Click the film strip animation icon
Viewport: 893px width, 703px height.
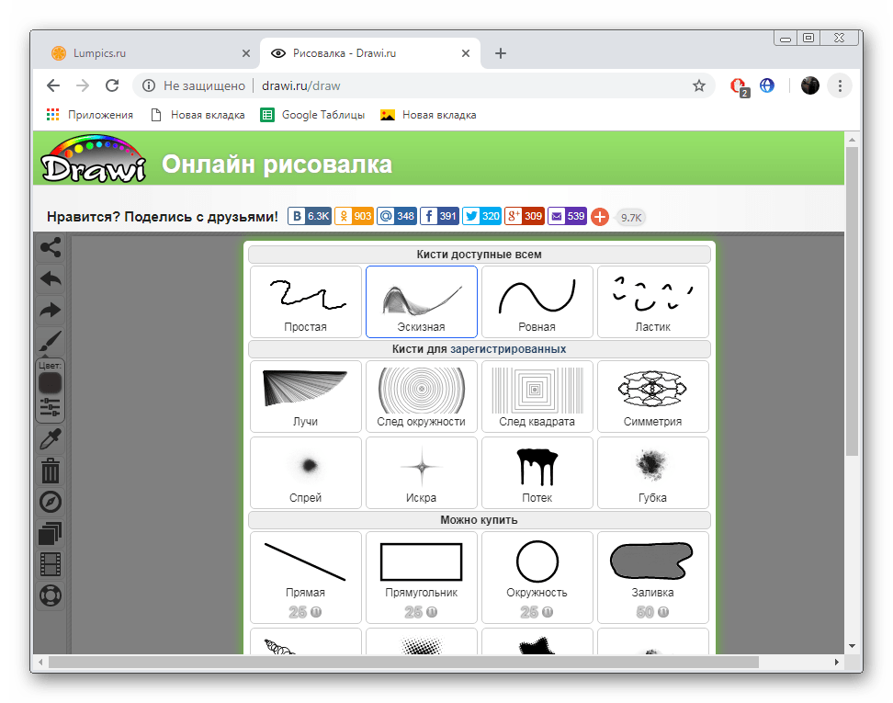[x=51, y=565]
